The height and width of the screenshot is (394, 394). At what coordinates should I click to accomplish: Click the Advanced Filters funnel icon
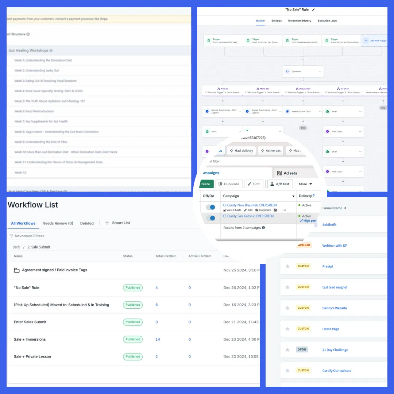click(x=12, y=236)
